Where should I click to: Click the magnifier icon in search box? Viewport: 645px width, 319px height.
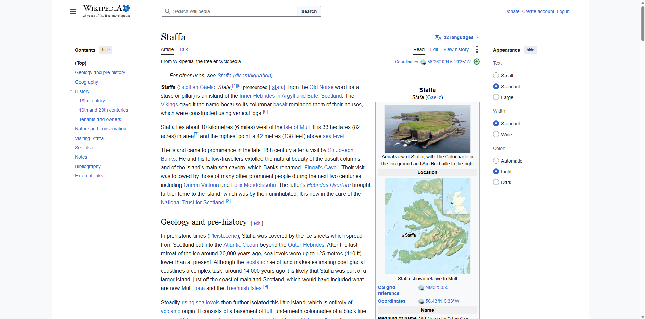(x=167, y=11)
